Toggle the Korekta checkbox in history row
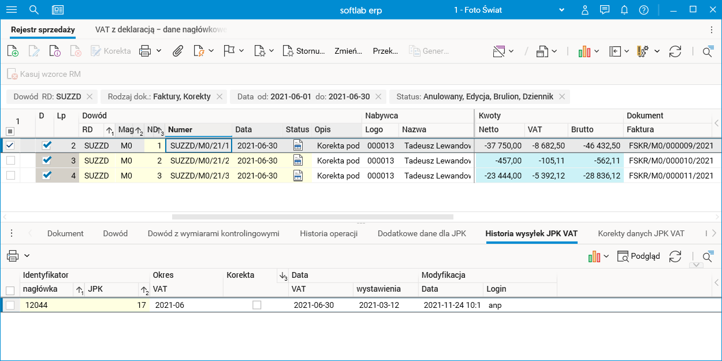 click(x=257, y=305)
